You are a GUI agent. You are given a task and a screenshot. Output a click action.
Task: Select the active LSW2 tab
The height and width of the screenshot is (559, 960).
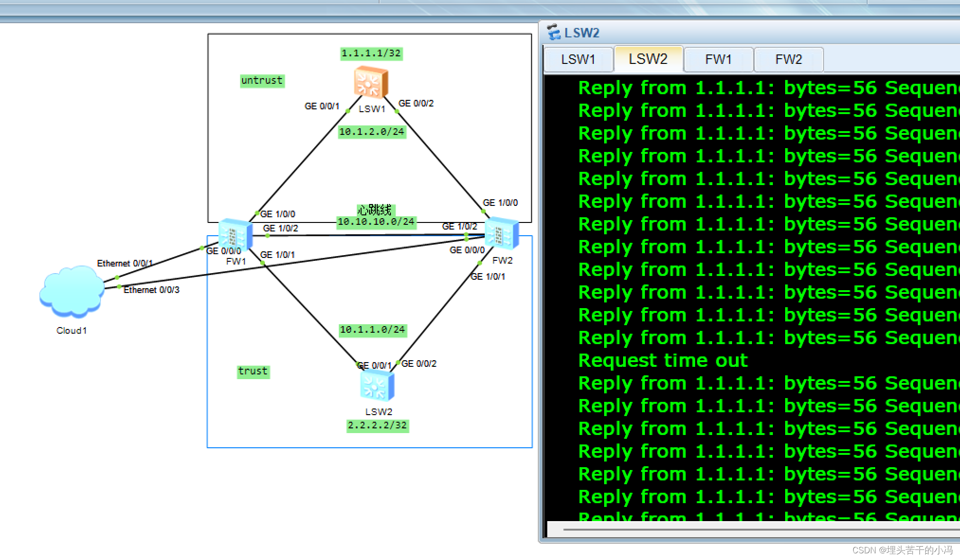click(x=648, y=59)
